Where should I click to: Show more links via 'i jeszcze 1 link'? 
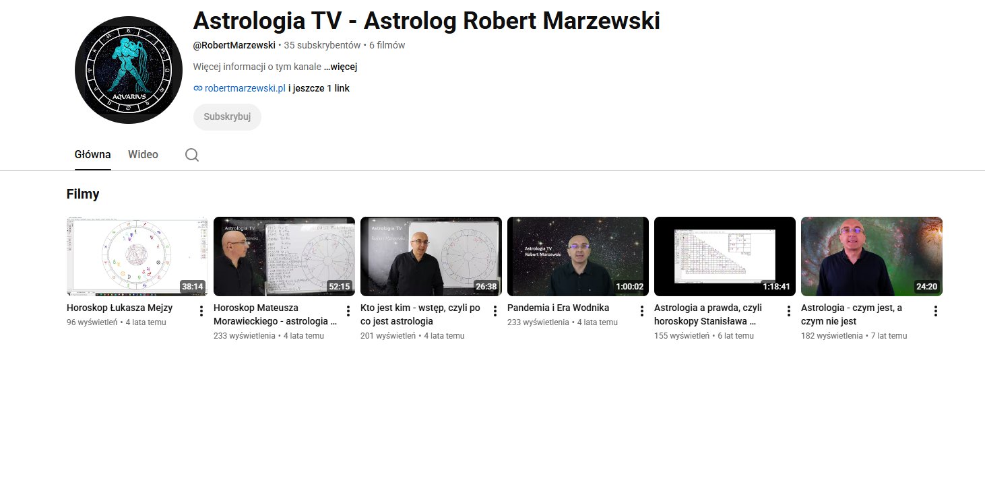click(319, 88)
